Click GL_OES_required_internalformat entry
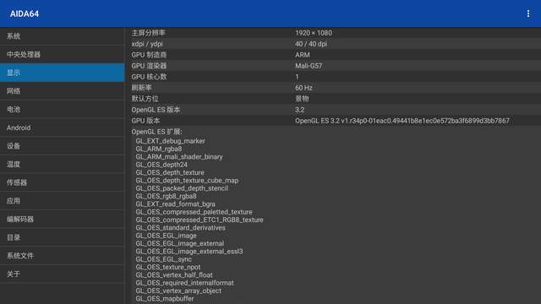The image size is (541, 304). (184, 283)
